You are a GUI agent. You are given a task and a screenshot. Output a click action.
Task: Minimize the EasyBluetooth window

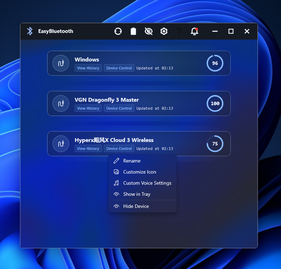215,31
